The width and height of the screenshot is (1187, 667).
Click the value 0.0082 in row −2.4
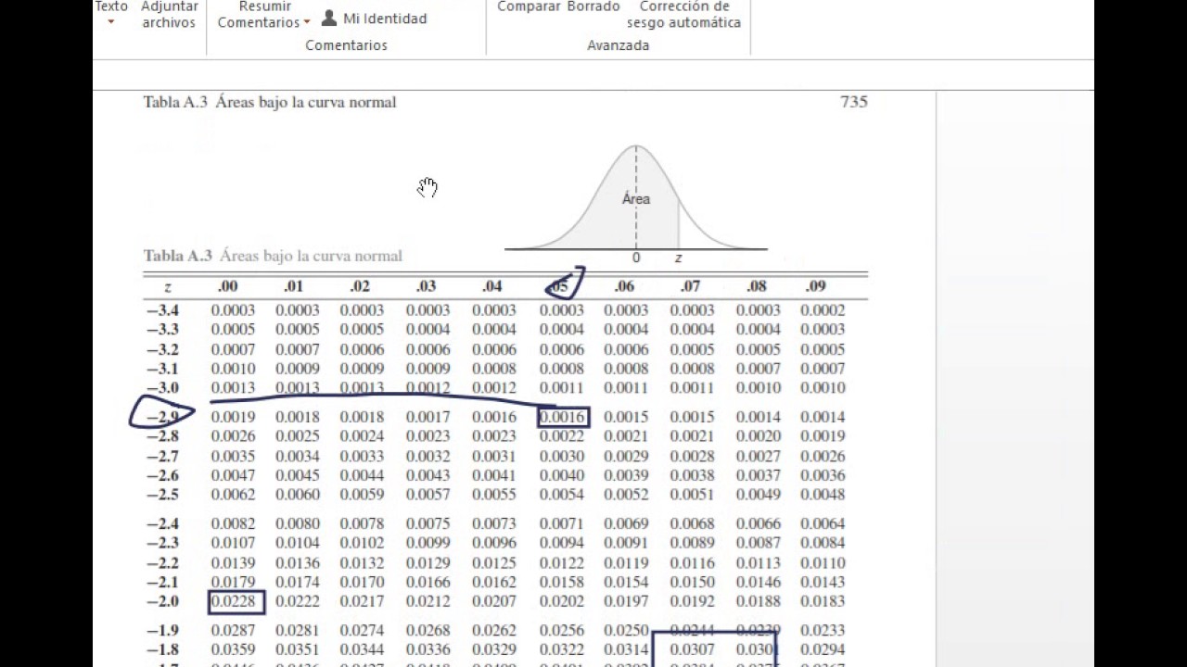(234, 524)
